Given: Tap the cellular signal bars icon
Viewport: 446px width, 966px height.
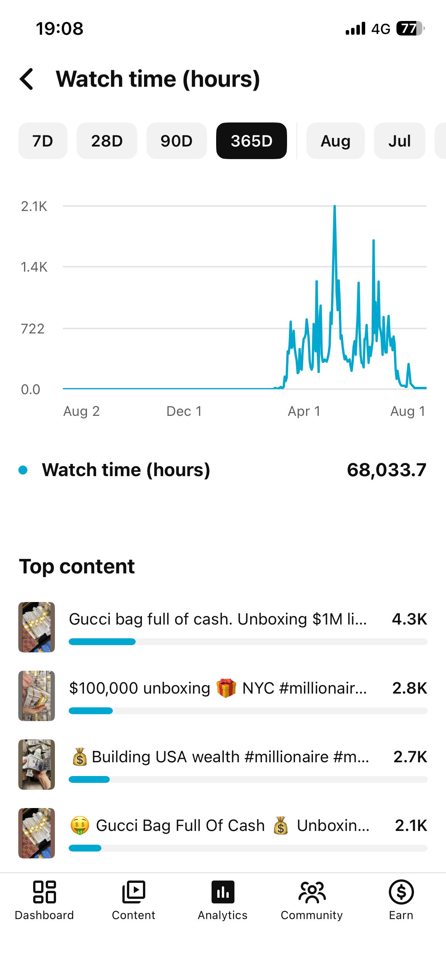Looking at the screenshot, I should pyautogui.click(x=355, y=29).
